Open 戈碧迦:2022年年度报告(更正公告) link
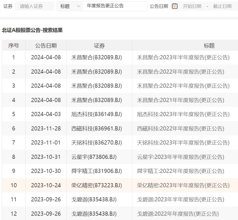The width and height of the screenshot is (238, 220). pos(178,214)
